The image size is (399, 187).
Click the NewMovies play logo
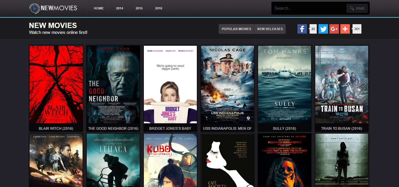(53, 8)
